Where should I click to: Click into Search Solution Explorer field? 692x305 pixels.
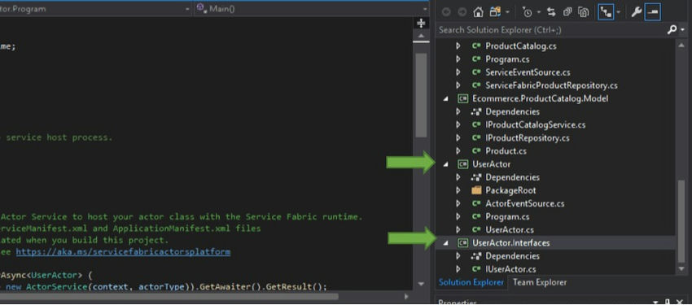tap(551, 30)
